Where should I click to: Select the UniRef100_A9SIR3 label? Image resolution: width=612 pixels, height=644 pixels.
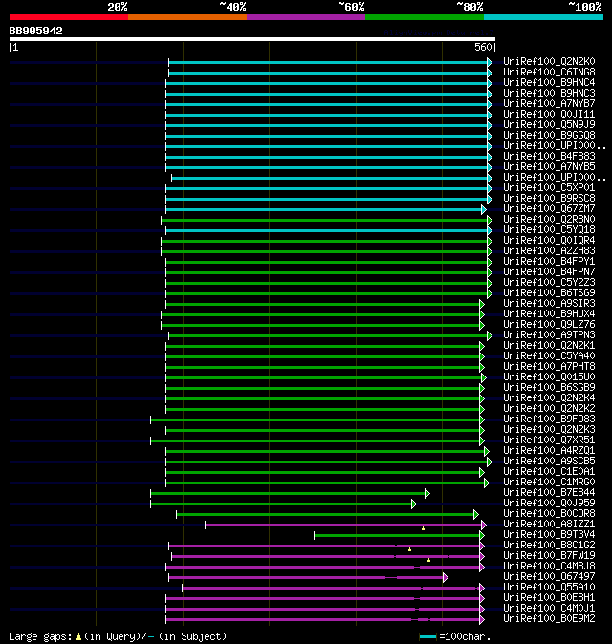pos(549,304)
